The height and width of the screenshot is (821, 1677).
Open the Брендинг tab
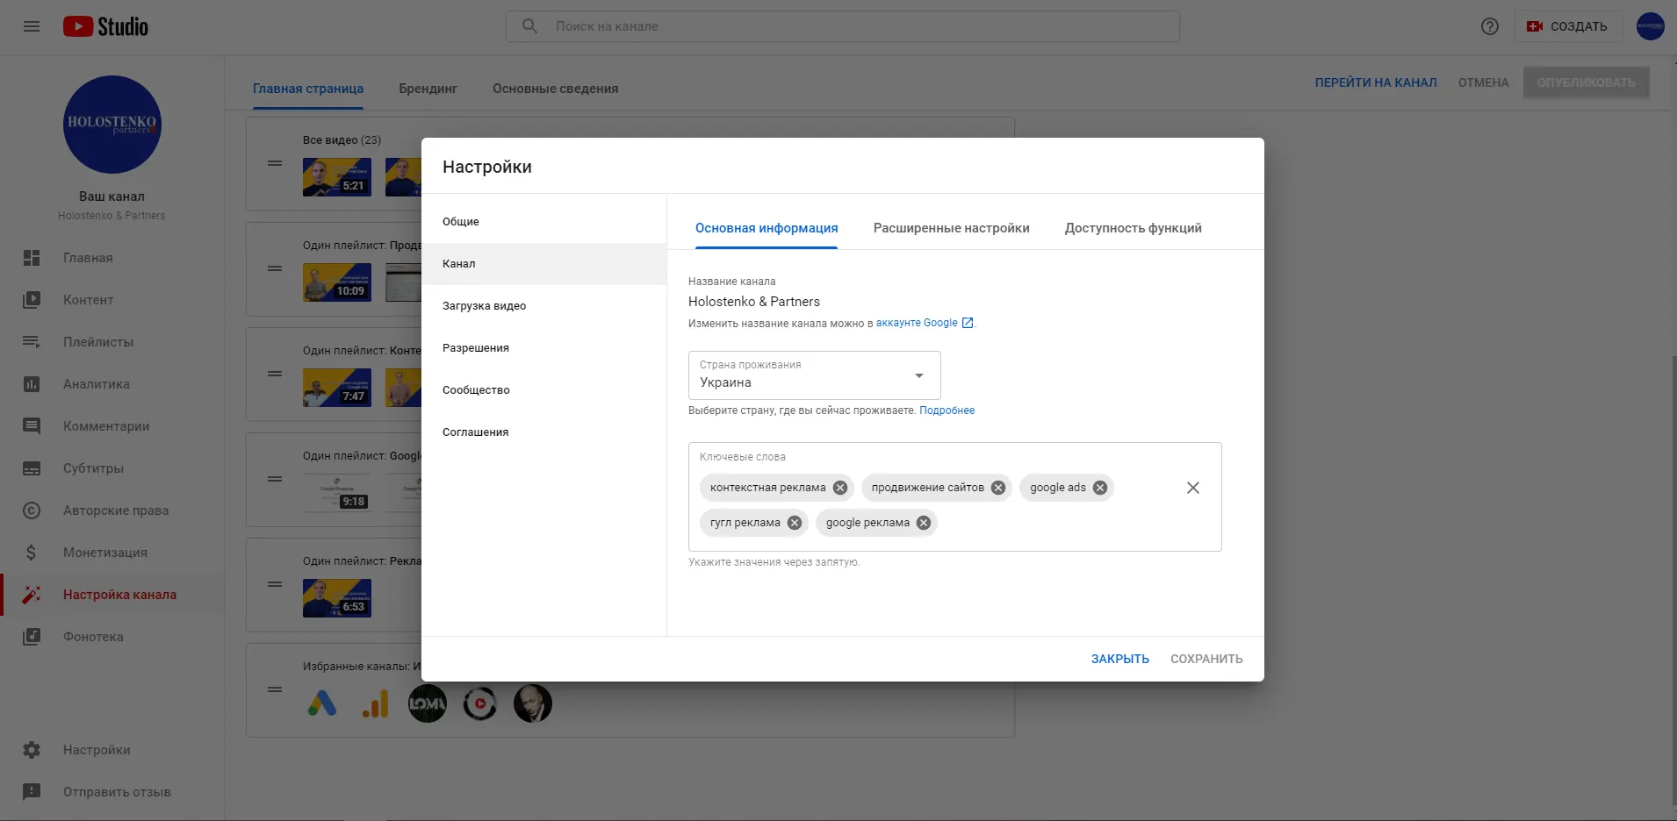pyautogui.click(x=428, y=89)
